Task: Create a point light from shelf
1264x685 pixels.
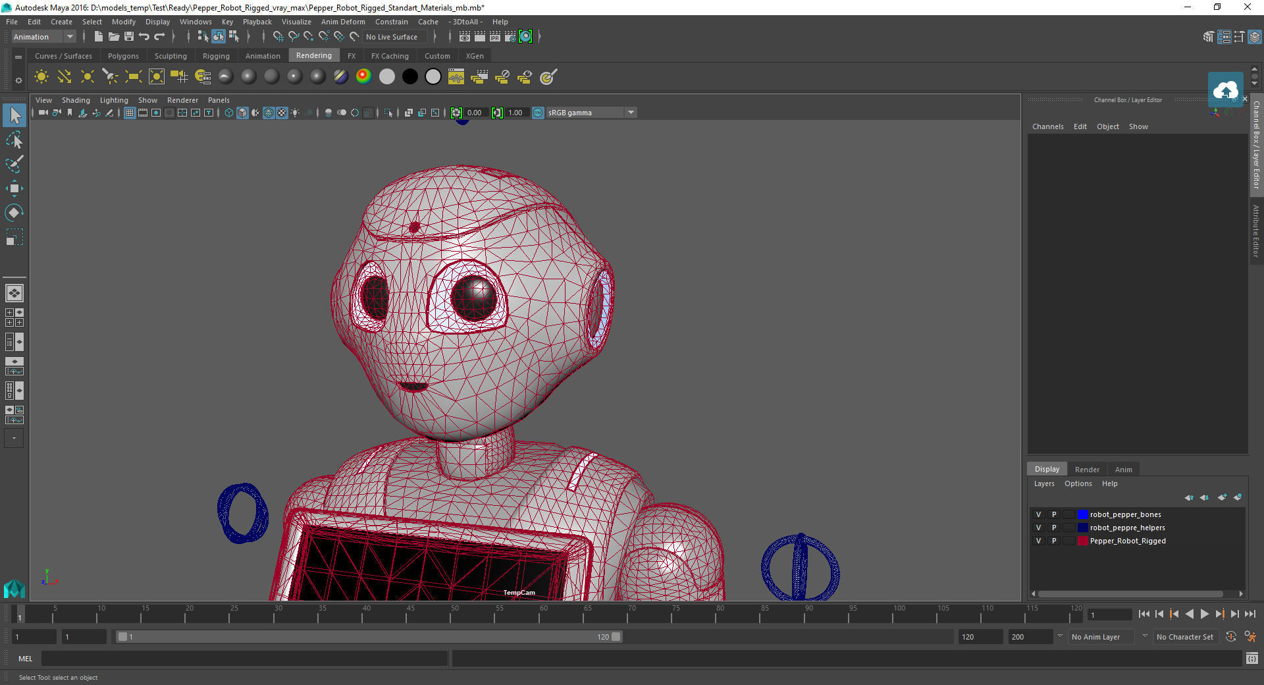Action: coord(87,77)
